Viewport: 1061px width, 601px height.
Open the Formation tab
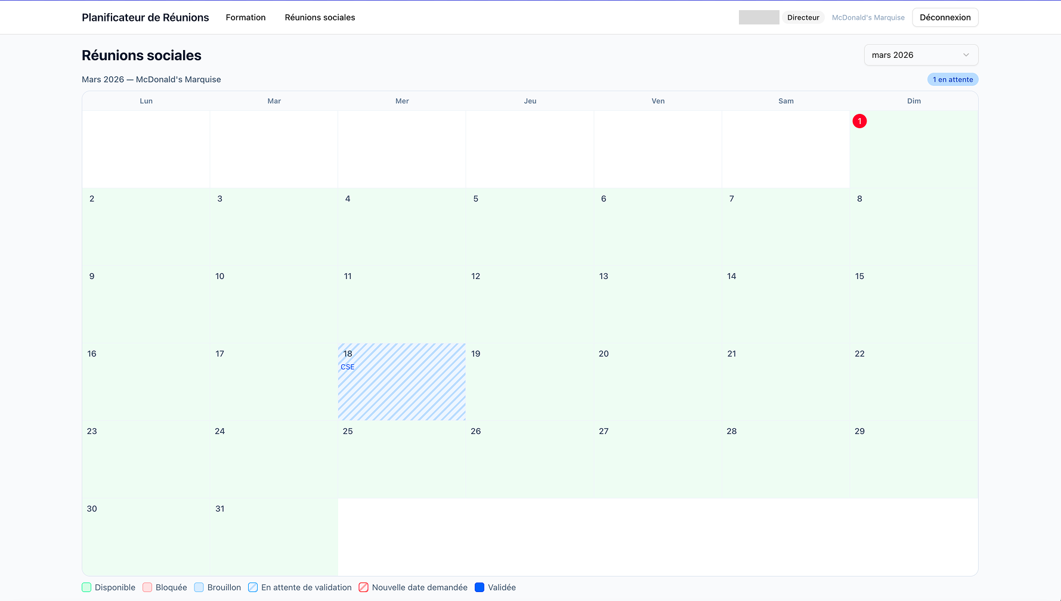[245, 17]
